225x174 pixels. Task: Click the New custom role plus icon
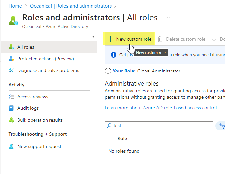(x=110, y=39)
